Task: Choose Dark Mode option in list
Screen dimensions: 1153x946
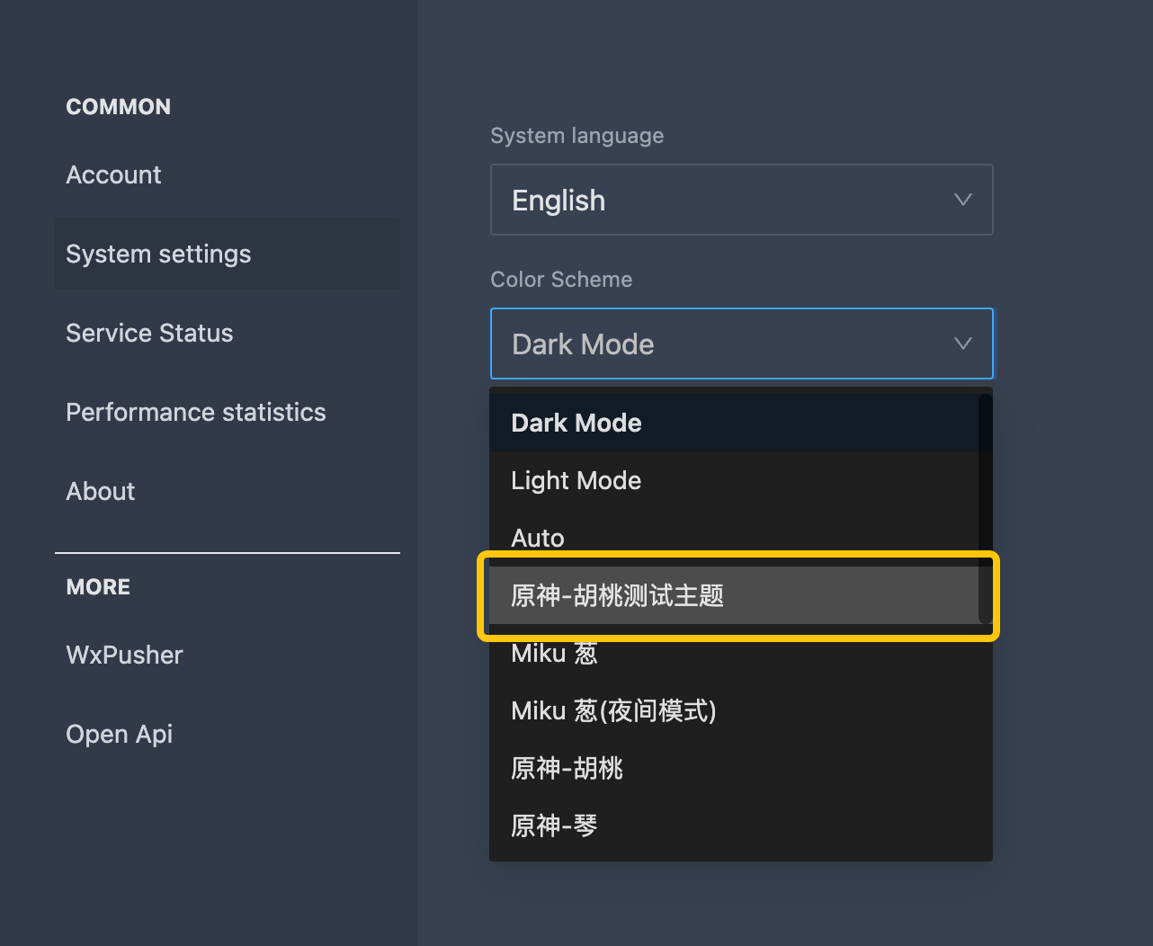Action: point(576,423)
